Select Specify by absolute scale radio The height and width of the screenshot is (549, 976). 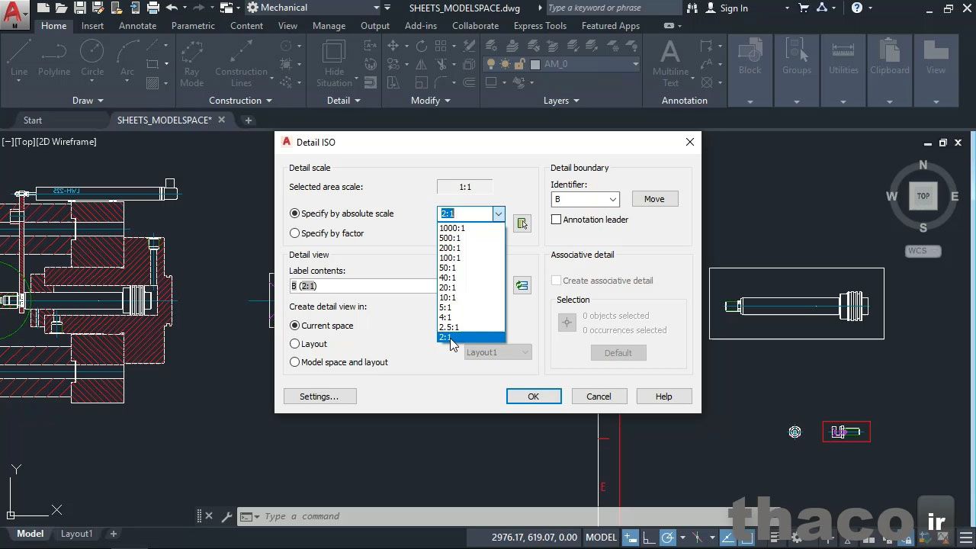pyautogui.click(x=295, y=213)
